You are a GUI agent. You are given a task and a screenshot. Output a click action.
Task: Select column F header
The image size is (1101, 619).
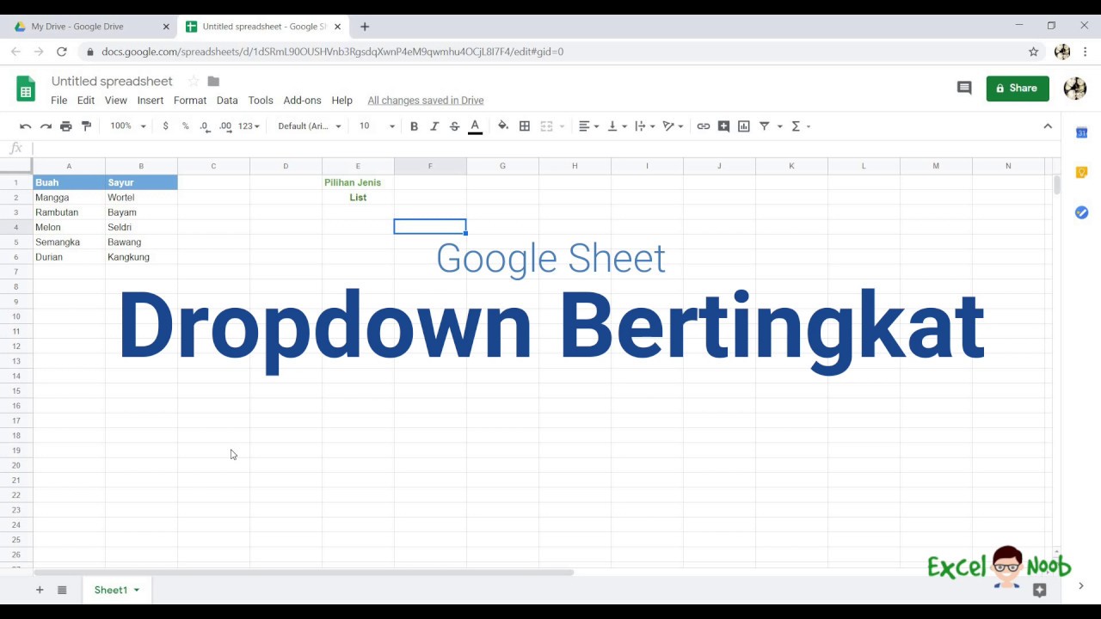pyautogui.click(x=430, y=166)
